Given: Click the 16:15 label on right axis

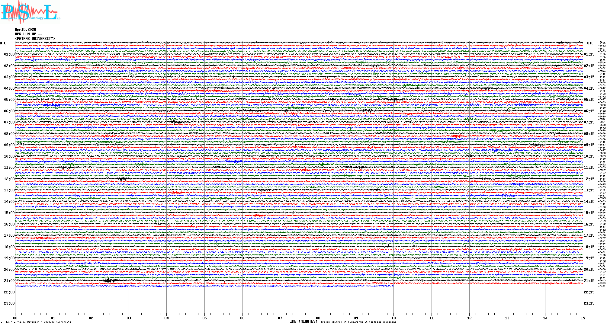Looking at the screenshot, I should [589, 224].
